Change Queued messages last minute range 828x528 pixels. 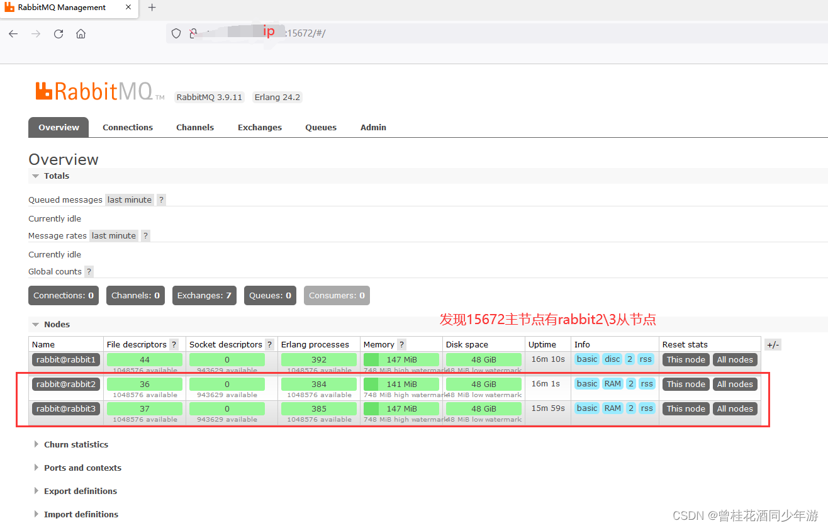pyautogui.click(x=130, y=199)
